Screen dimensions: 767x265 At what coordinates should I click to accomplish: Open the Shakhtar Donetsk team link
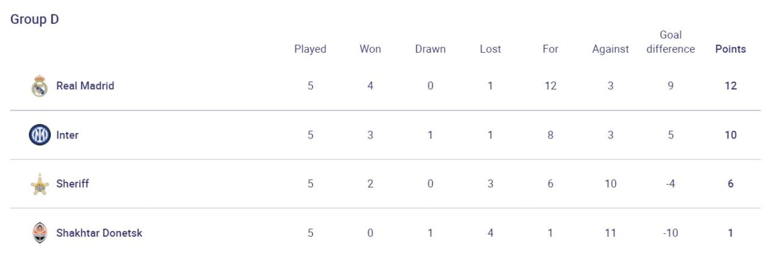point(99,233)
